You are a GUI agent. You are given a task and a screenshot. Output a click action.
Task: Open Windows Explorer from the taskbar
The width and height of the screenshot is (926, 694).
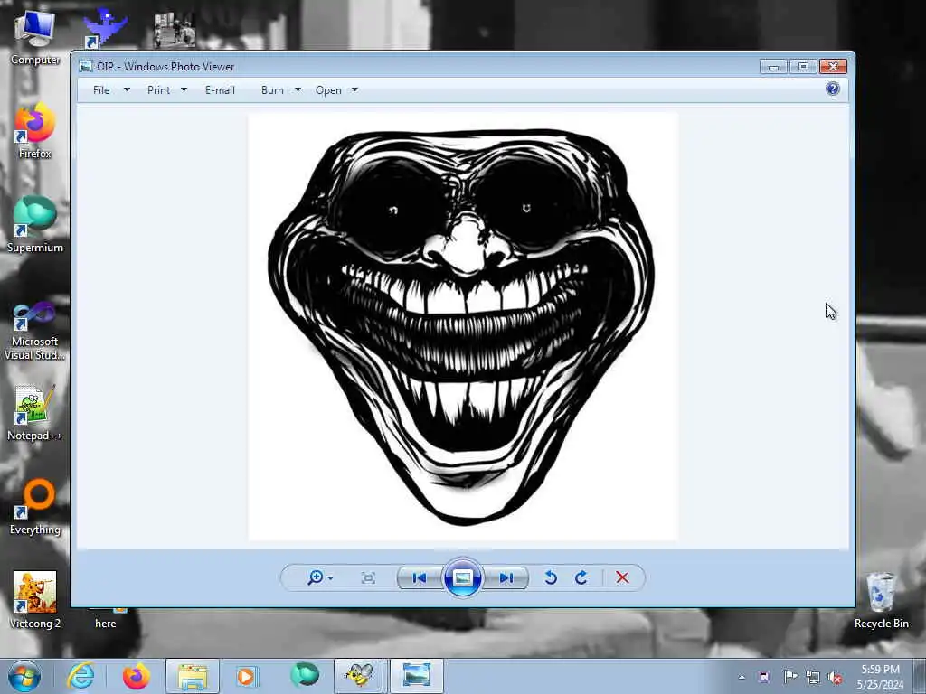point(193,676)
